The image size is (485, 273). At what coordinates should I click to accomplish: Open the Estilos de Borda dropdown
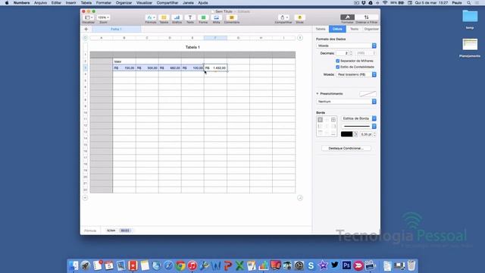[x=358, y=118]
